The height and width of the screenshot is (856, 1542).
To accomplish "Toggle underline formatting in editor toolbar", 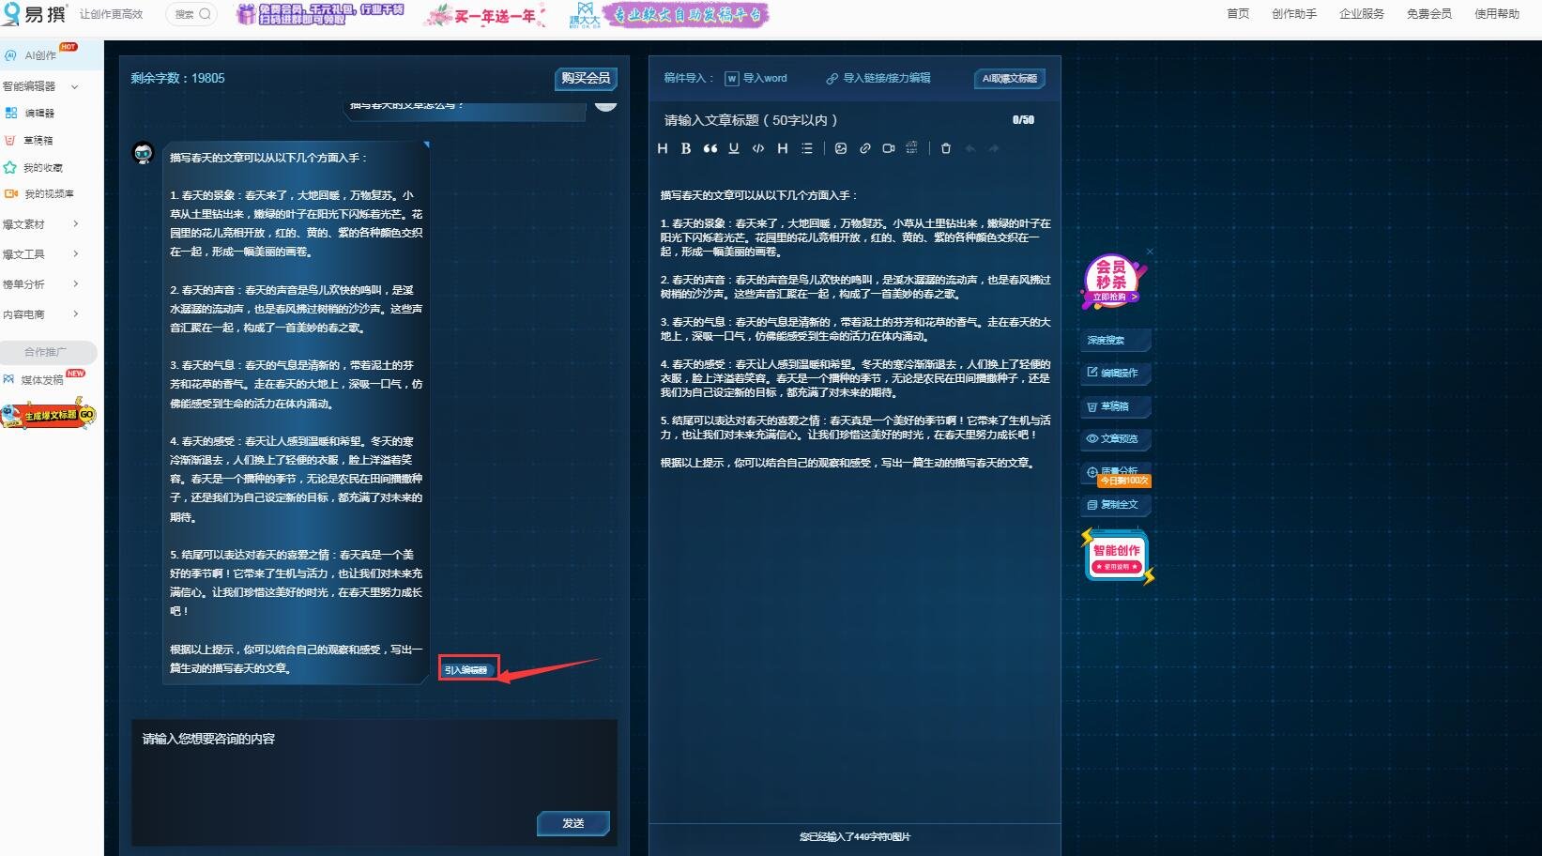I will coord(734,148).
